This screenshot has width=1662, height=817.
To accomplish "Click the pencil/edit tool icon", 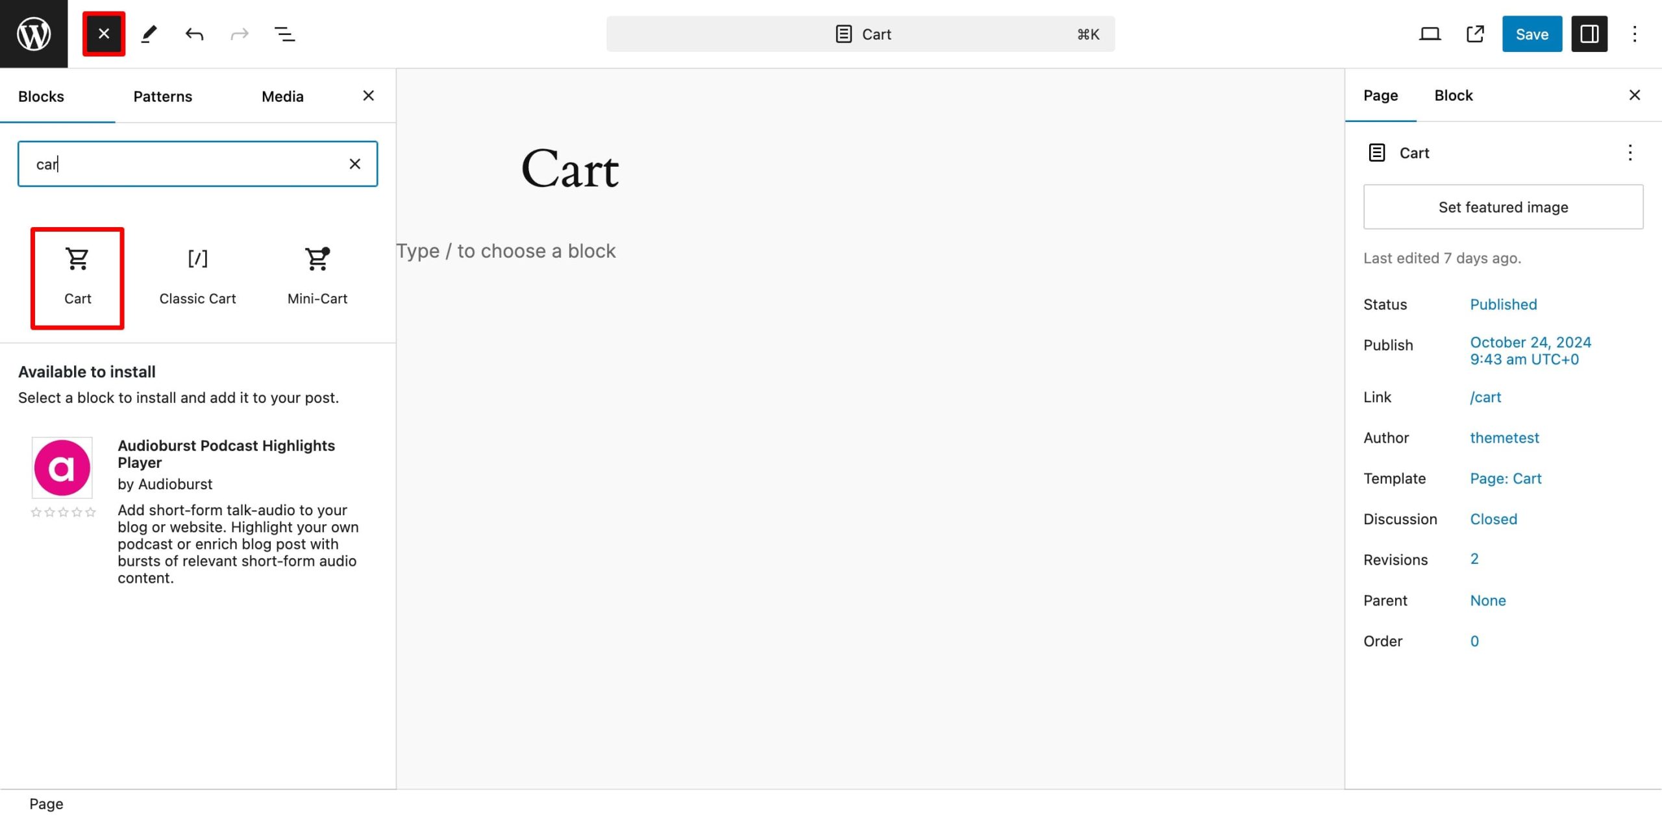I will click(x=149, y=33).
